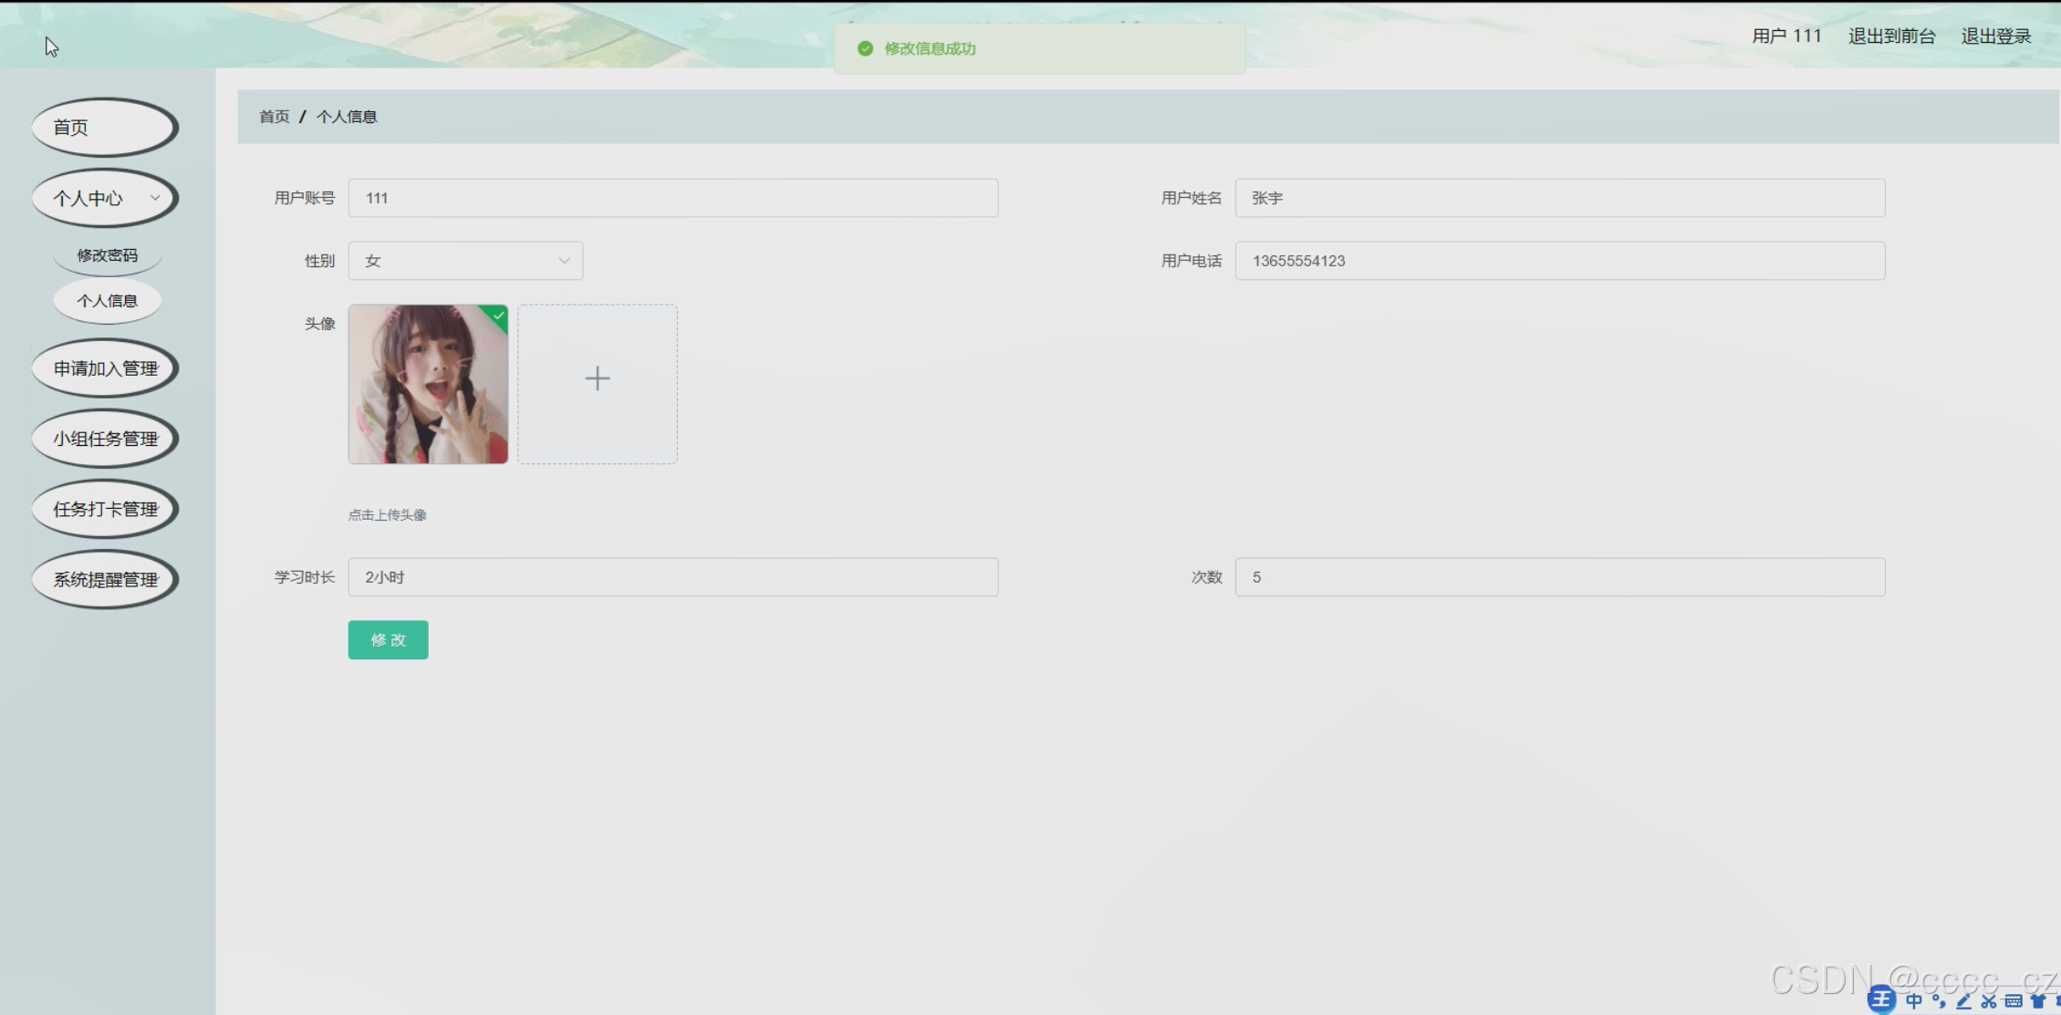Toggle the 中 Chinese input mode icon
Viewport: 2061px width, 1015px height.
(x=1914, y=1000)
